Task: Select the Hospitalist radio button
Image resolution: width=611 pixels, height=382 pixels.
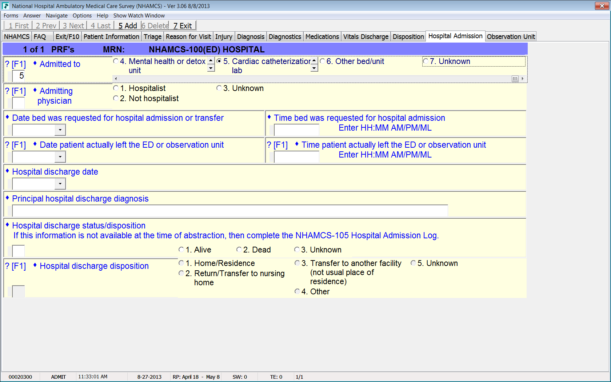Action: click(x=116, y=88)
